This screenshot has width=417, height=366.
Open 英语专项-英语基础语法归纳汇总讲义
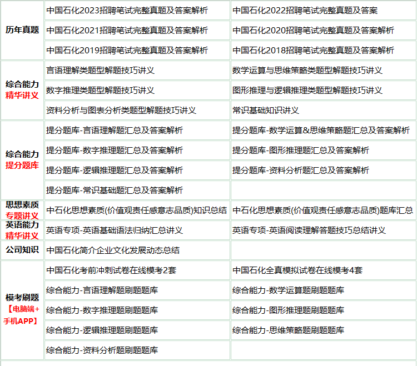click(115, 230)
